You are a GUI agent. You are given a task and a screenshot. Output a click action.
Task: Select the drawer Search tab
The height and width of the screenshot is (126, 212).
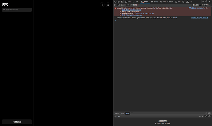tap(128, 113)
